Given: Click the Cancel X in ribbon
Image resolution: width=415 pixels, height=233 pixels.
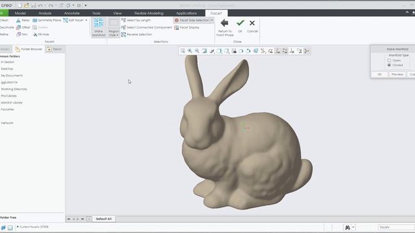Looking at the screenshot, I should click(252, 26).
